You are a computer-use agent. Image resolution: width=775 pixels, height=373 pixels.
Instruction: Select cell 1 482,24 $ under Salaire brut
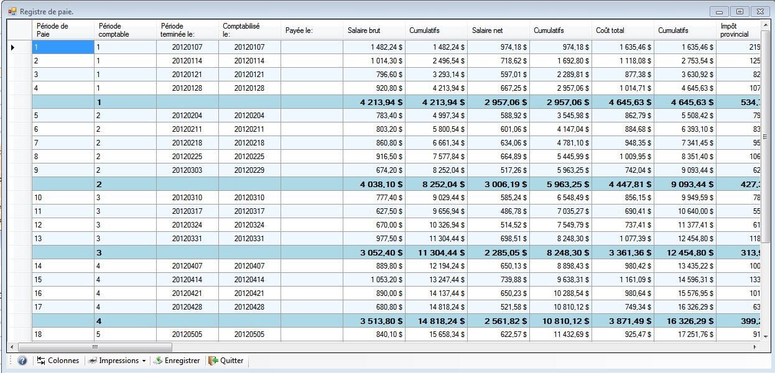coord(374,47)
